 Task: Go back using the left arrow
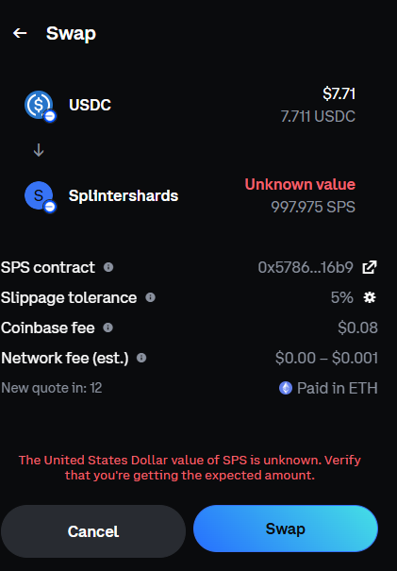20,33
